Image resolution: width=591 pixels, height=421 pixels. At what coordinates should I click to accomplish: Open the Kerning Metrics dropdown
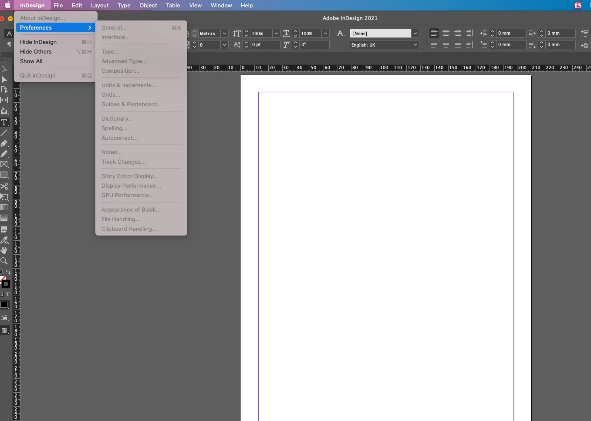point(224,34)
